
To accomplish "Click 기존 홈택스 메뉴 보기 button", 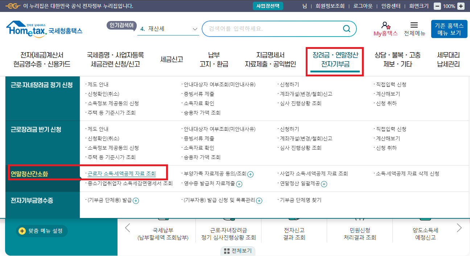I will [449, 29].
